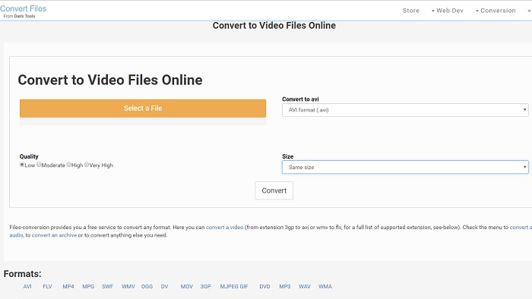Select High quality radio button

[69, 165]
